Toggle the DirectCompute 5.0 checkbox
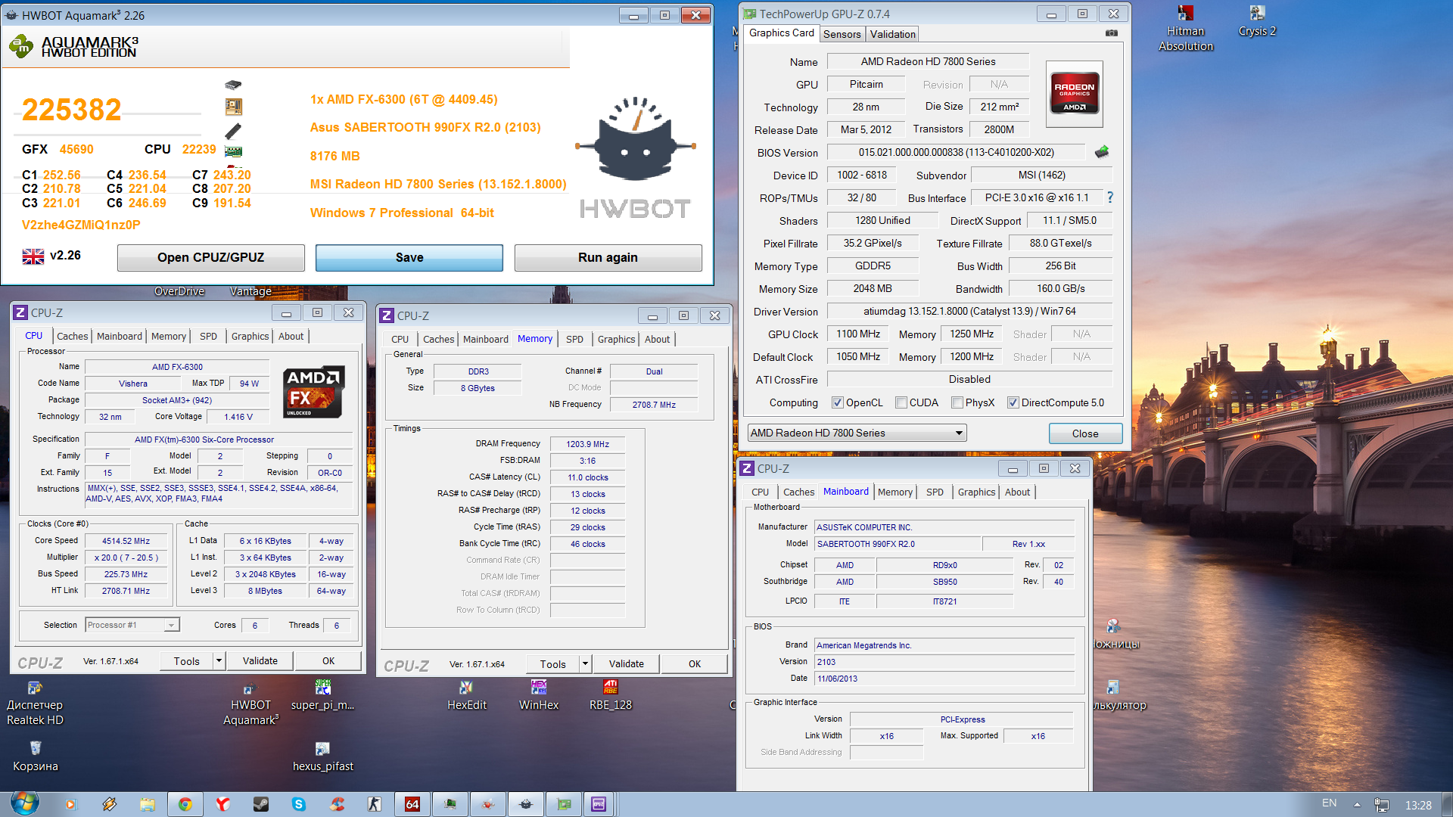1453x817 pixels. (x=1013, y=402)
